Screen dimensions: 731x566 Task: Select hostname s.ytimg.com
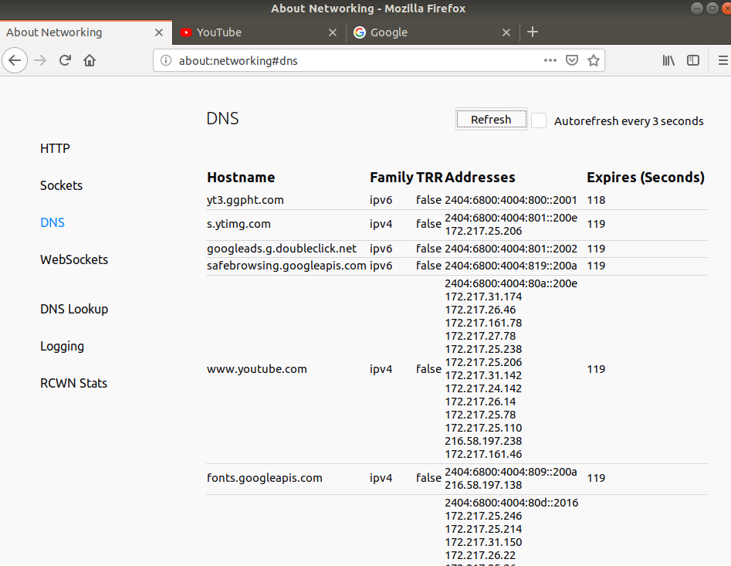[x=239, y=224]
